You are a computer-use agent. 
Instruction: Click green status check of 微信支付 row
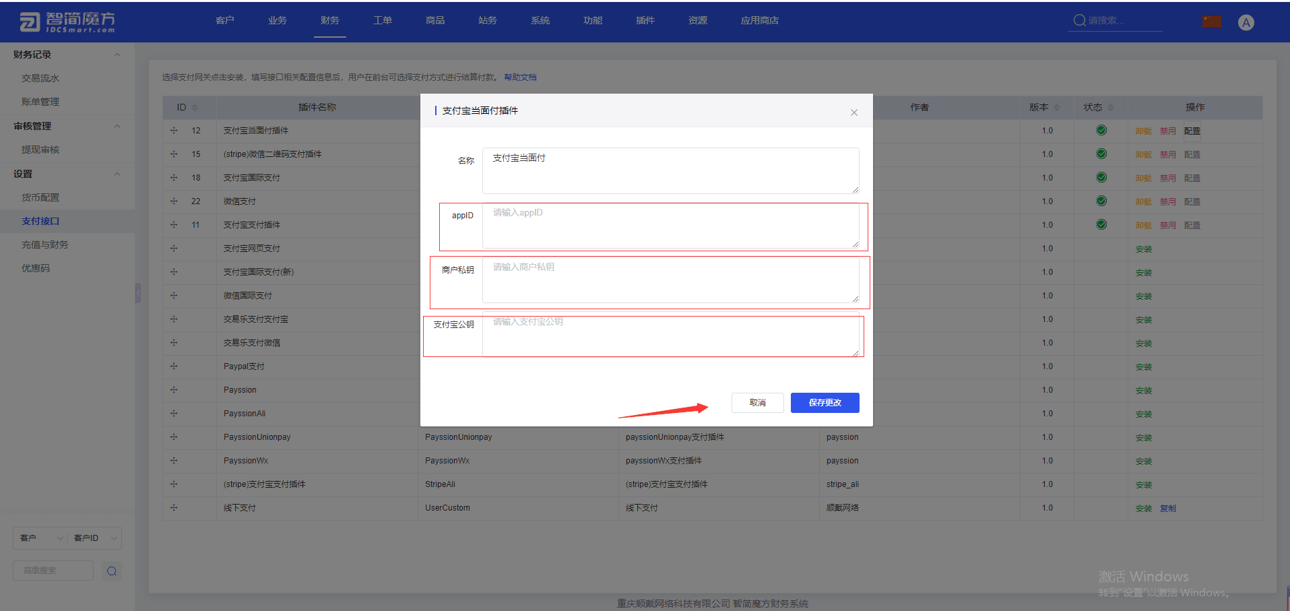[1101, 201]
